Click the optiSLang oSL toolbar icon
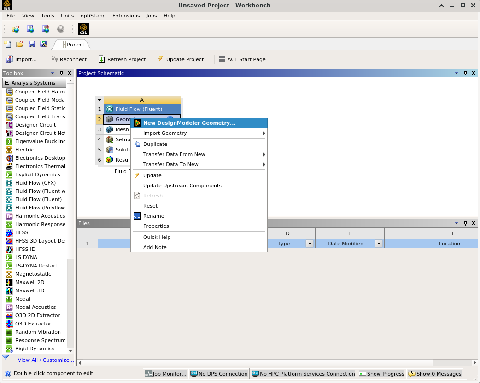The image size is (480, 383). (83, 29)
